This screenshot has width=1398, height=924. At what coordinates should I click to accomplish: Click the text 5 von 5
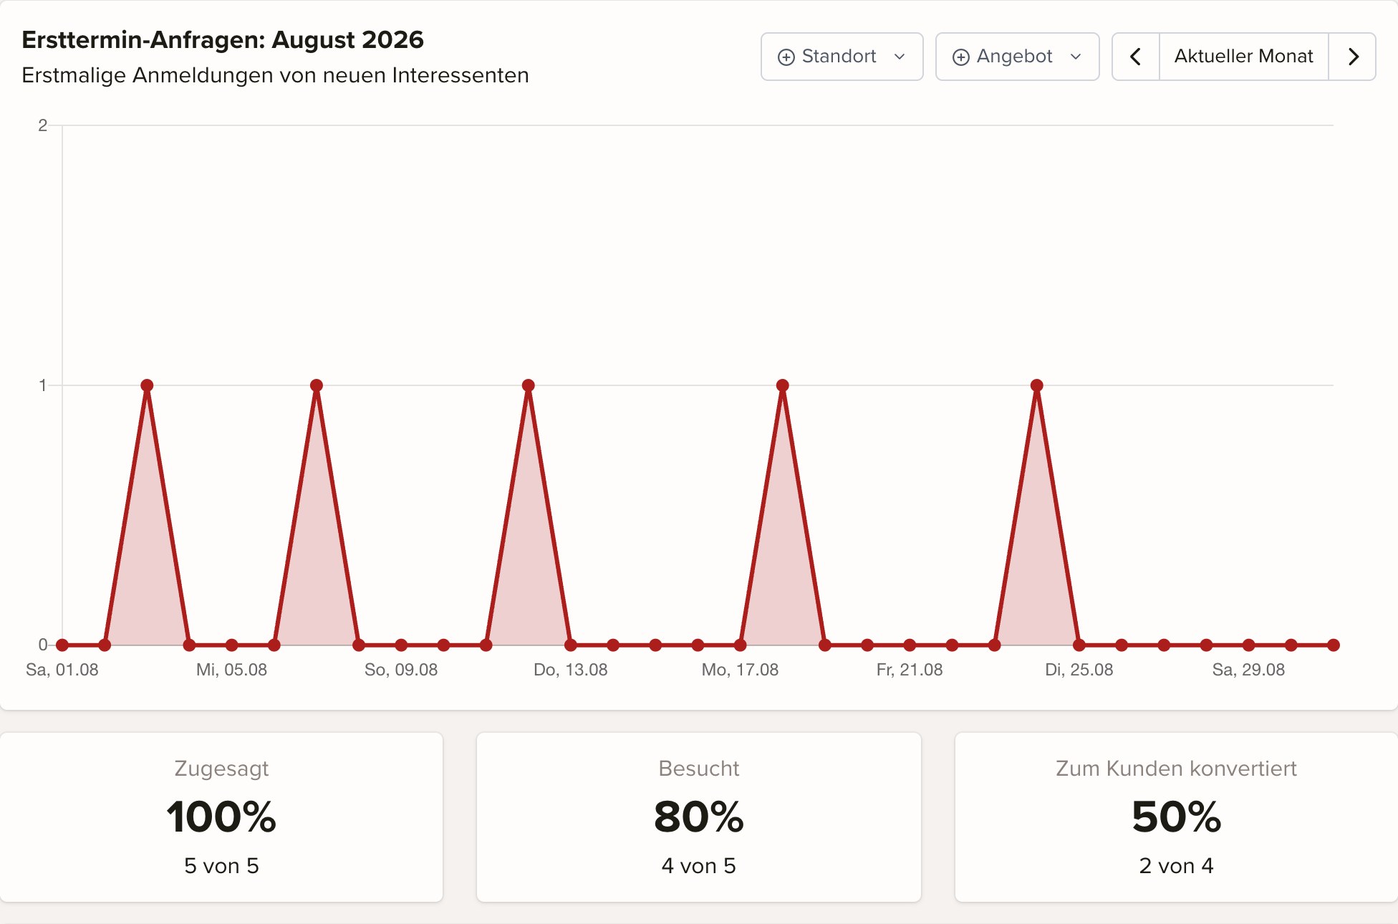pyautogui.click(x=221, y=866)
